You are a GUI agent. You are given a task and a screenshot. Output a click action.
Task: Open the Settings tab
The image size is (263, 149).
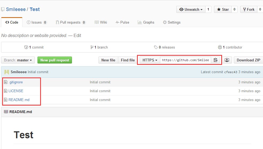click(x=172, y=22)
